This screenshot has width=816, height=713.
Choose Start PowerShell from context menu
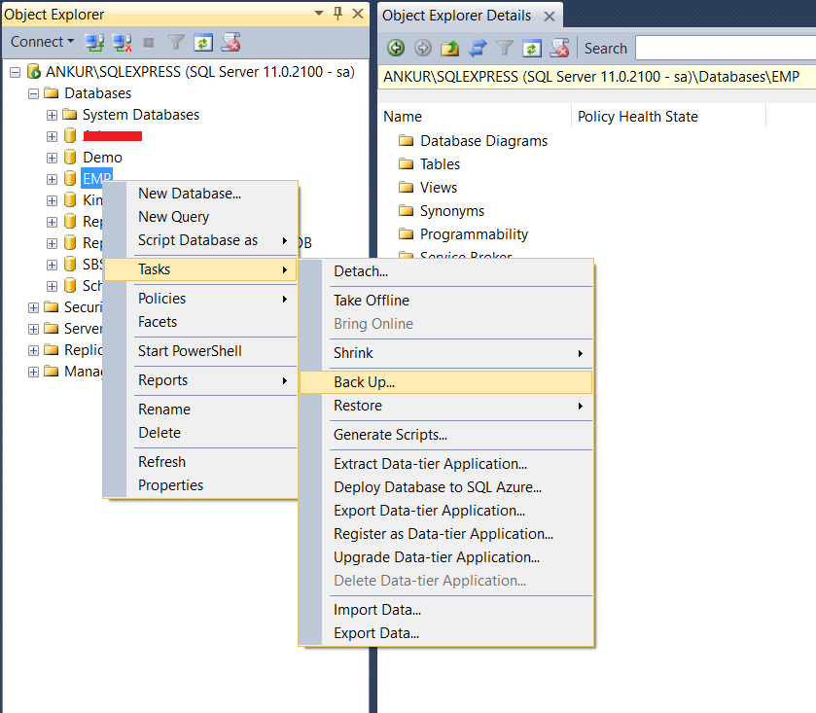click(200, 351)
